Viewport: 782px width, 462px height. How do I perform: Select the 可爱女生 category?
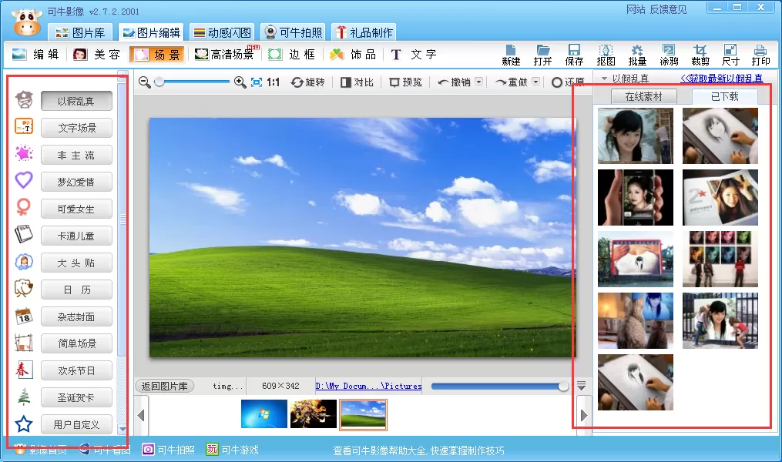pyautogui.click(x=76, y=209)
